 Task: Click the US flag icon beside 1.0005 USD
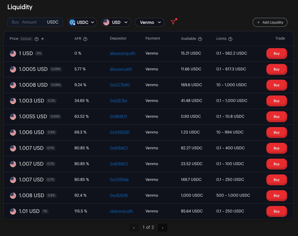(x=13, y=69)
